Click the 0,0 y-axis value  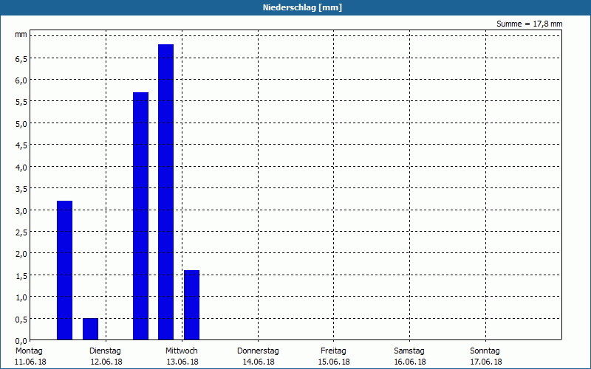tap(21, 341)
